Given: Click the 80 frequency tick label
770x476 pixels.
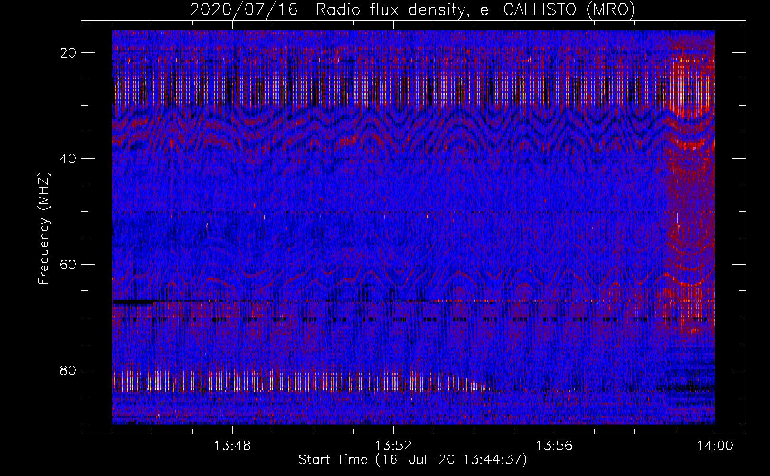Looking at the screenshot, I should (x=69, y=370).
